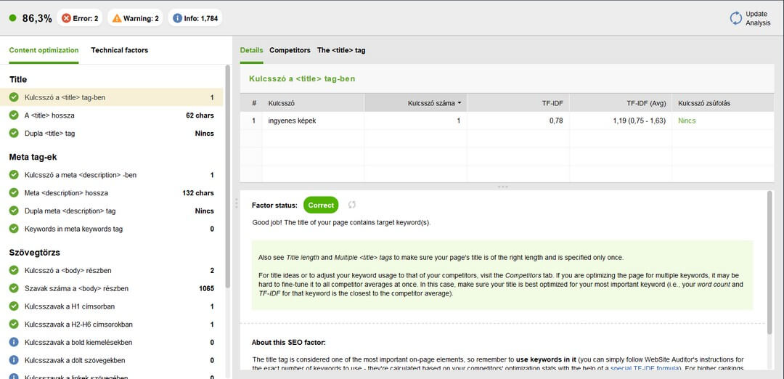This screenshot has height=379, width=784.
Task: Select the ingyenes képek keyword row
Action: pyautogui.click(x=292, y=121)
